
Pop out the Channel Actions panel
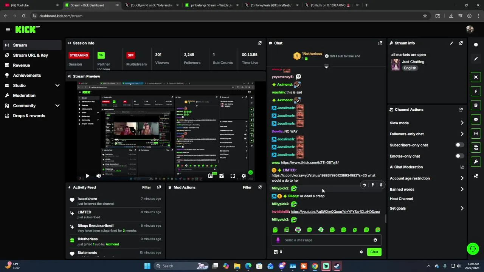461,110
